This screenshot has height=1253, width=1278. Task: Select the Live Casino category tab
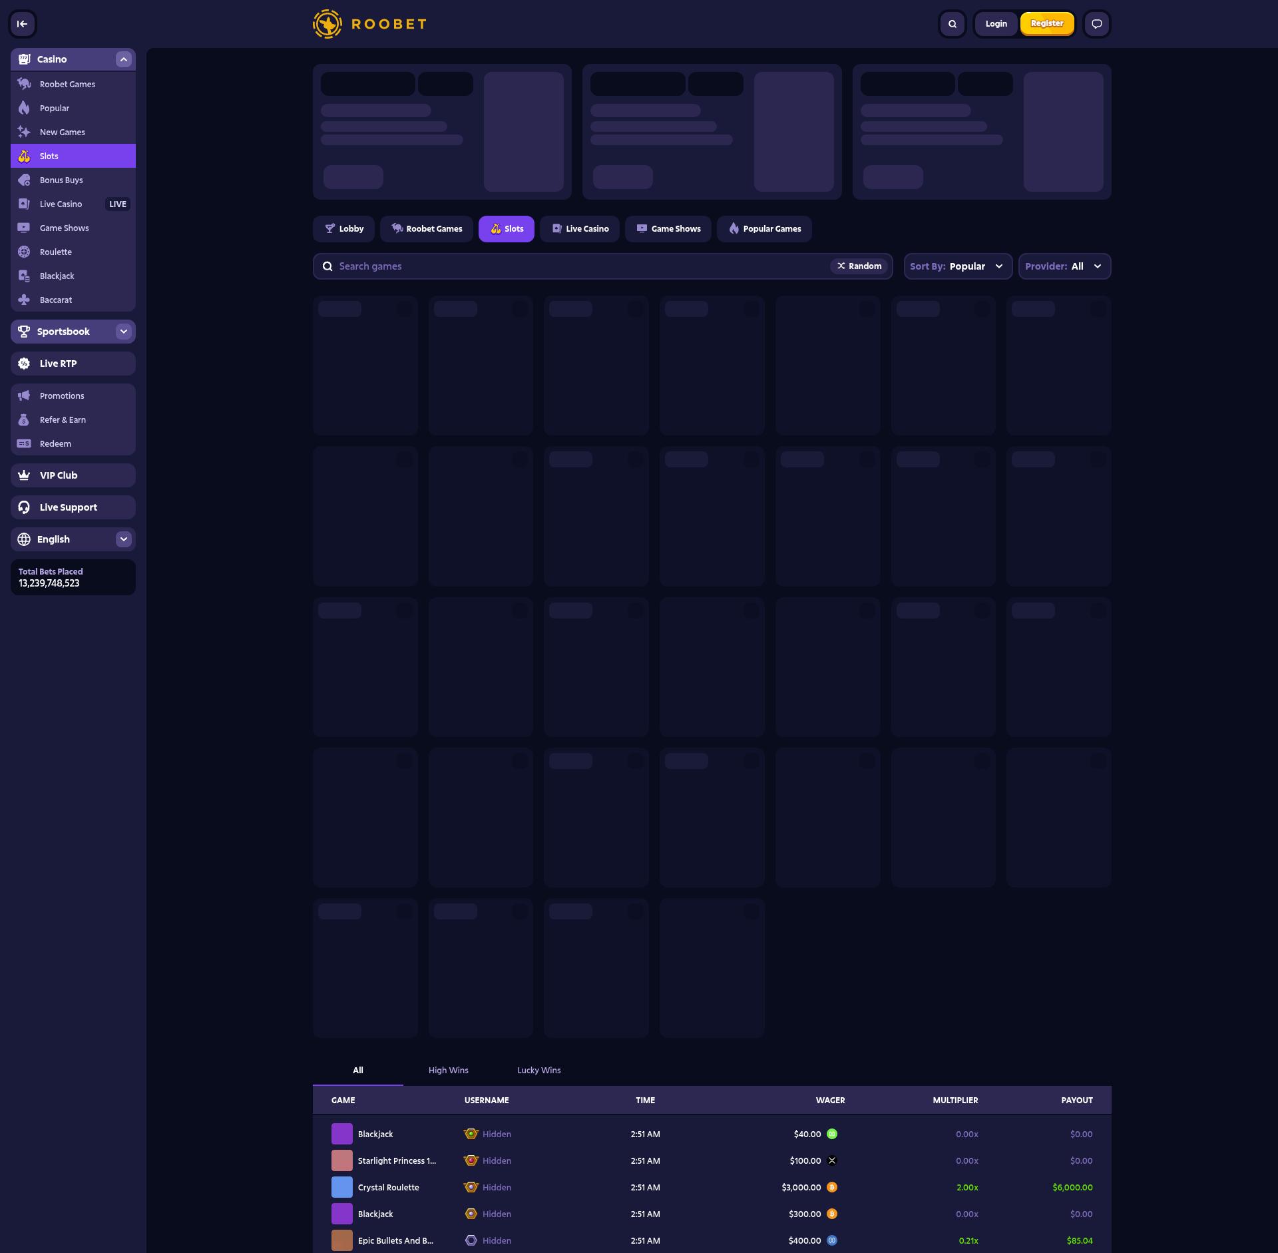click(x=580, y=229)
